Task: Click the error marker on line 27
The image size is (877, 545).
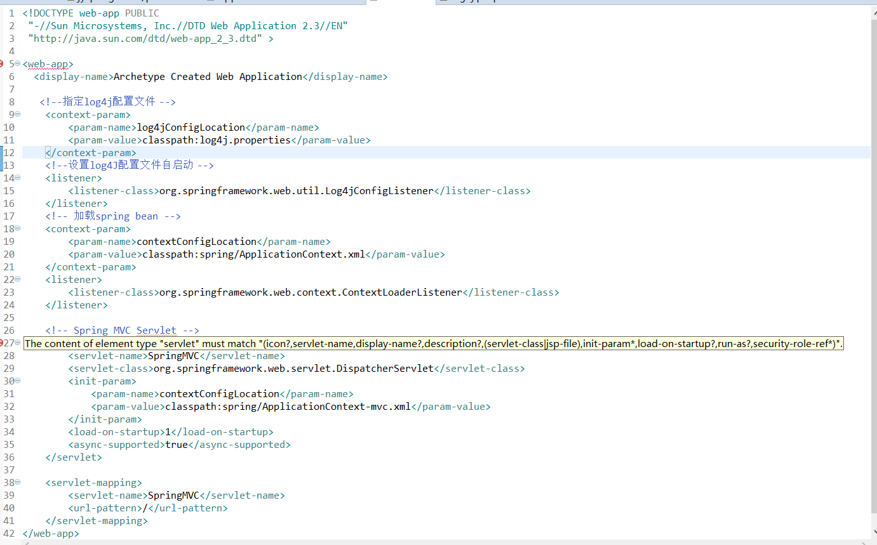Action: point(2,343)
